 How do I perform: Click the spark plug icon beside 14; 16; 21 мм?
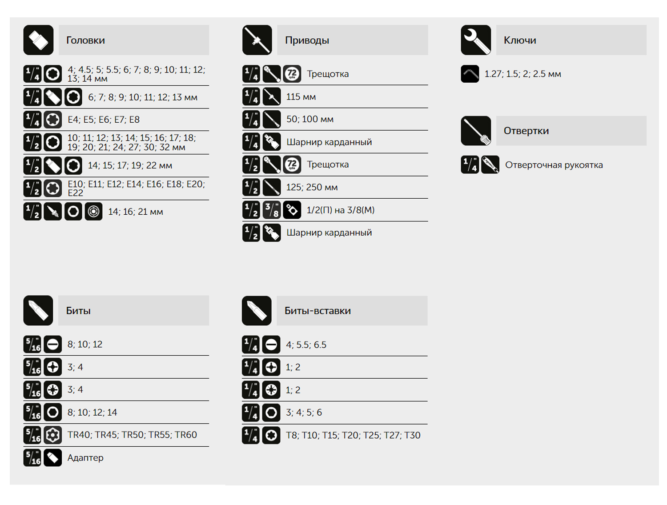point(53,212)
